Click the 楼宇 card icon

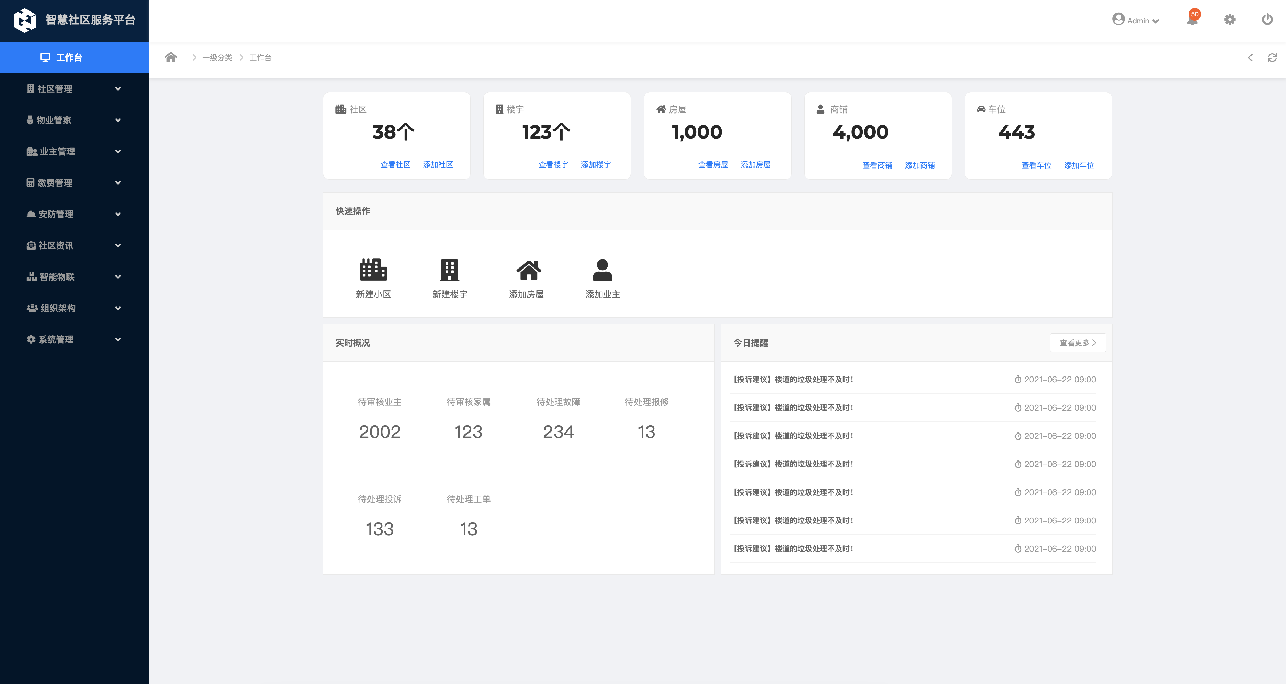point(499,109)
